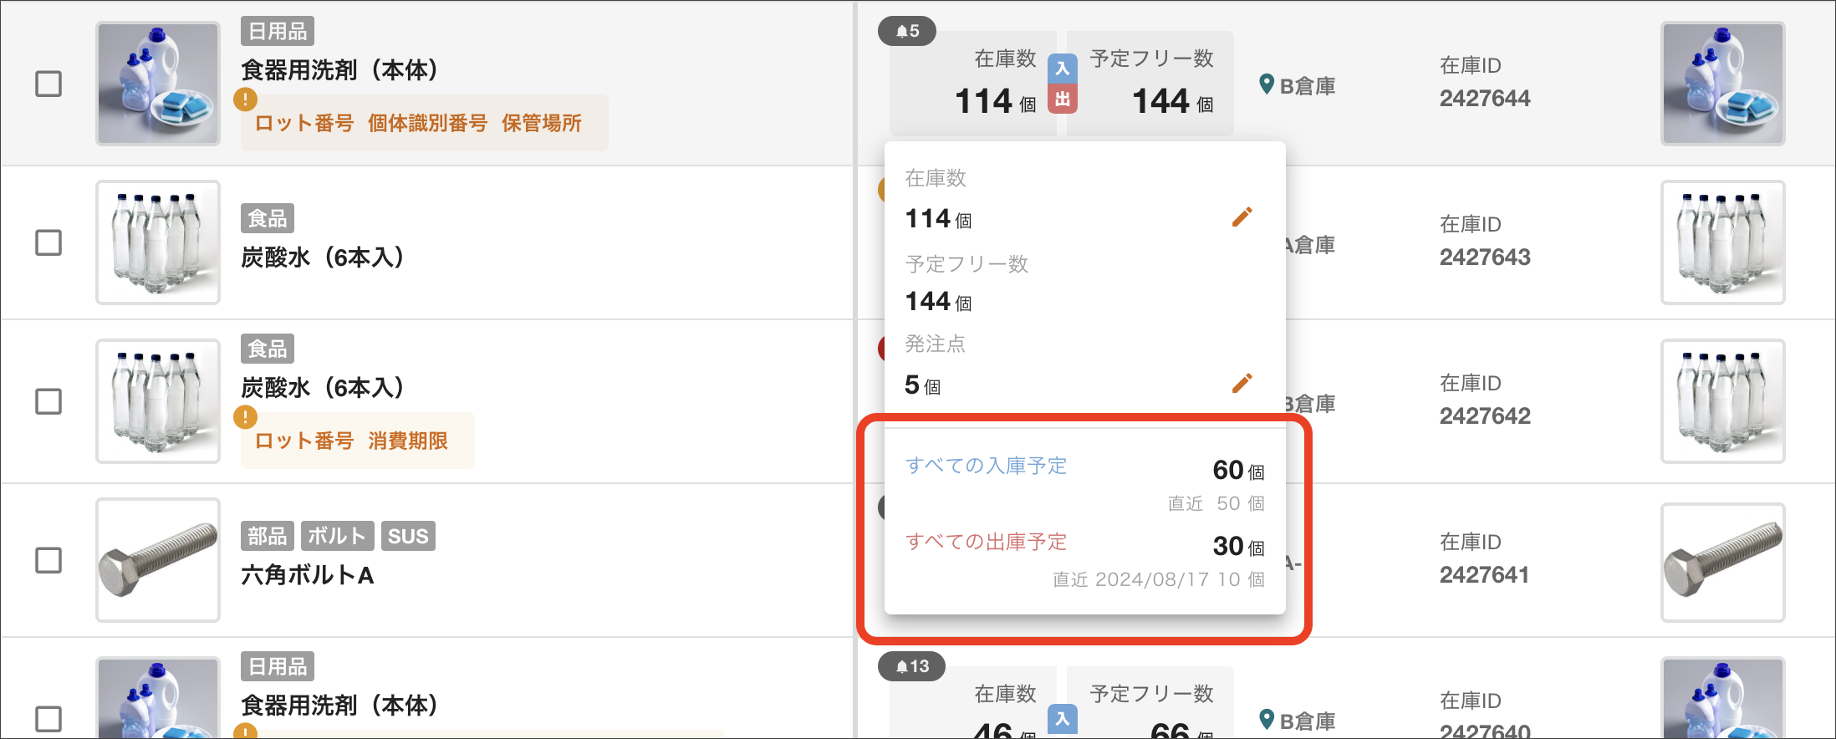Click the blue 入 incoming icon on first row

[x=1062, y=69]
